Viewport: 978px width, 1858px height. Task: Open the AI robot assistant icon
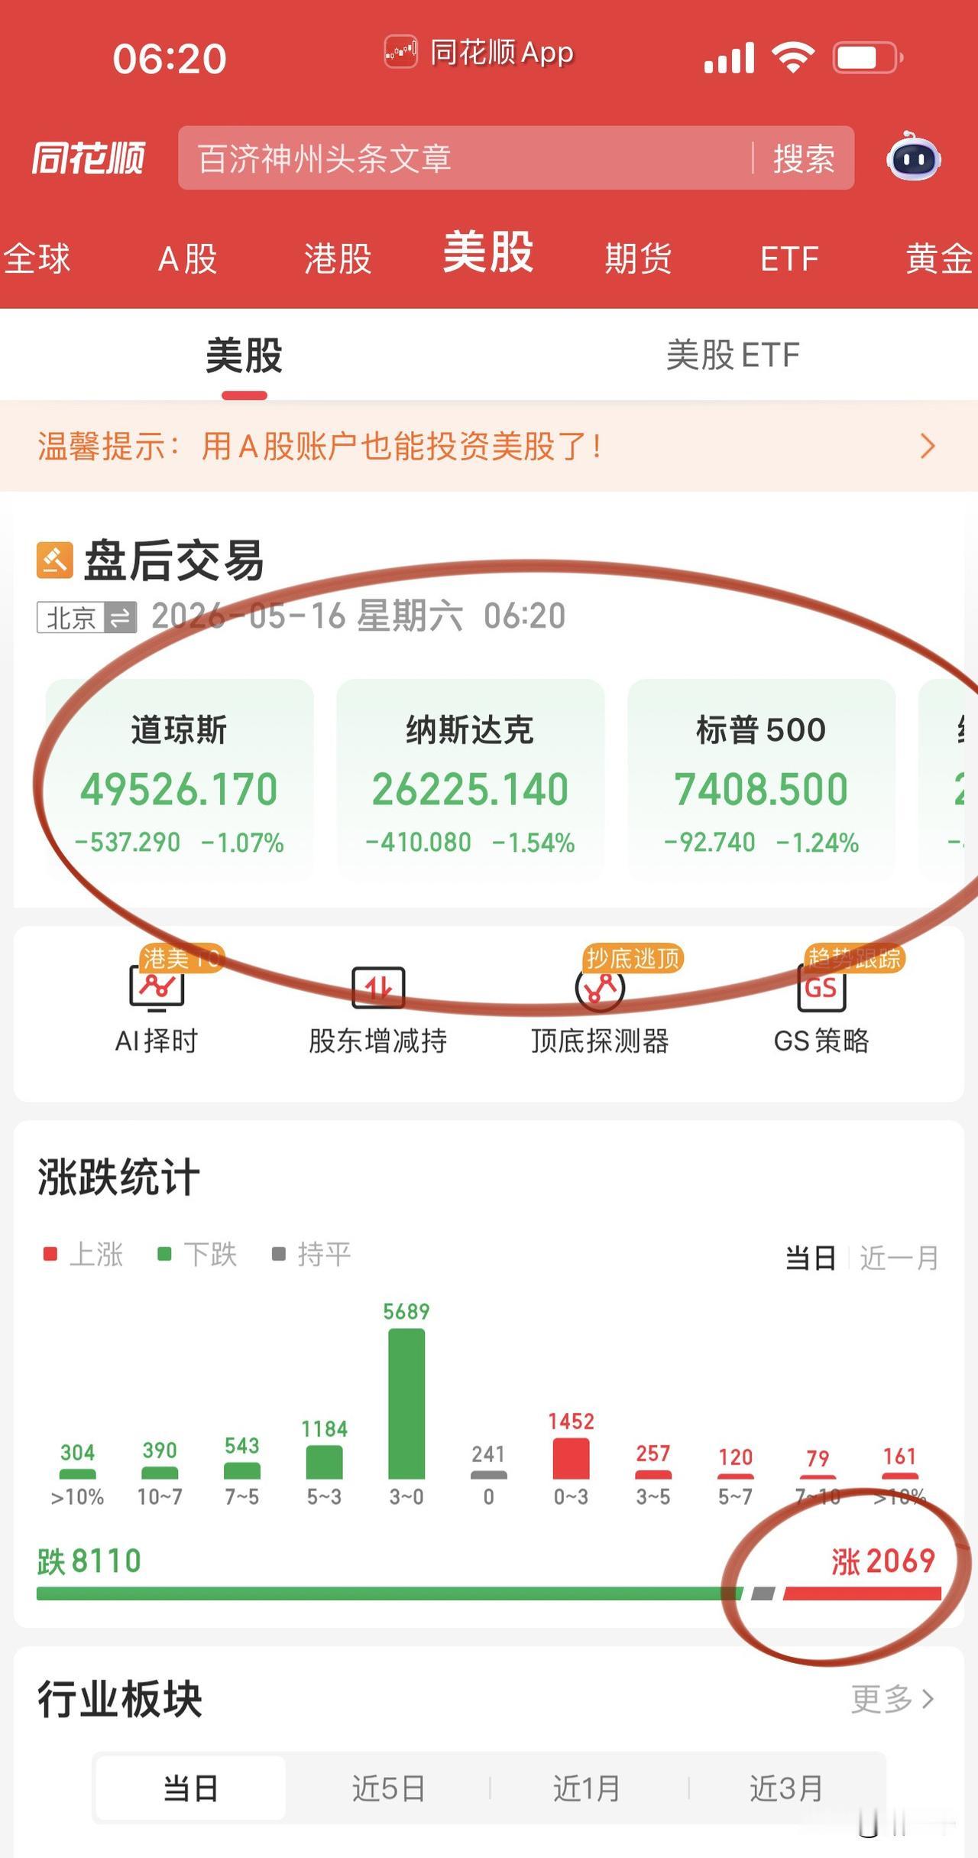913,157
